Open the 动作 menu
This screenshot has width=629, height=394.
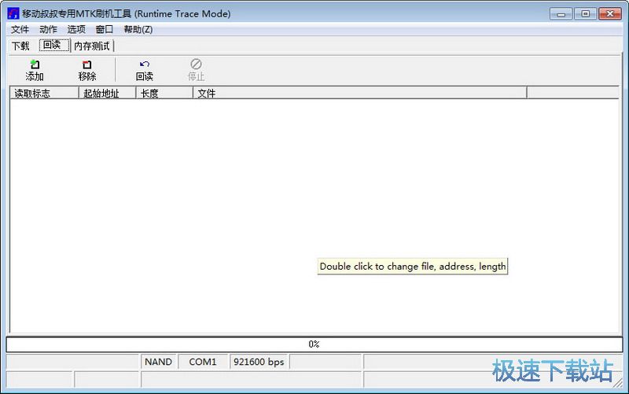pos(48,29)
